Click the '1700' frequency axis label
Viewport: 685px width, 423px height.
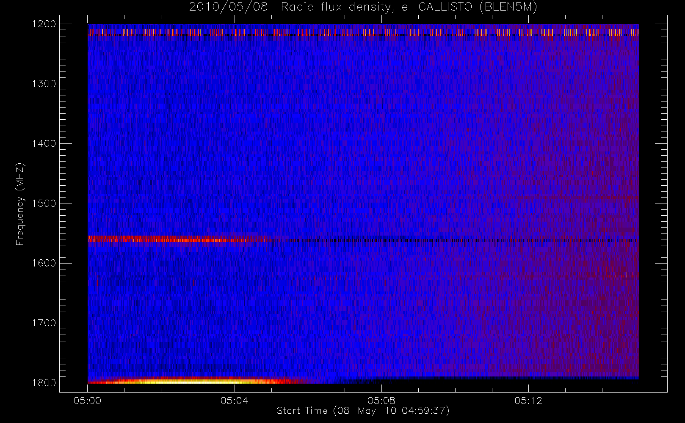pos(44,323)
